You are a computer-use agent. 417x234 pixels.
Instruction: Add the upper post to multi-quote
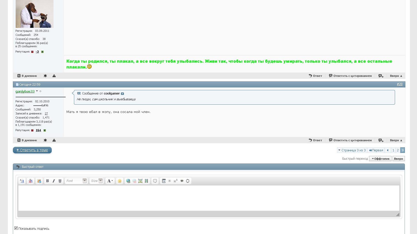click(381, 76)
